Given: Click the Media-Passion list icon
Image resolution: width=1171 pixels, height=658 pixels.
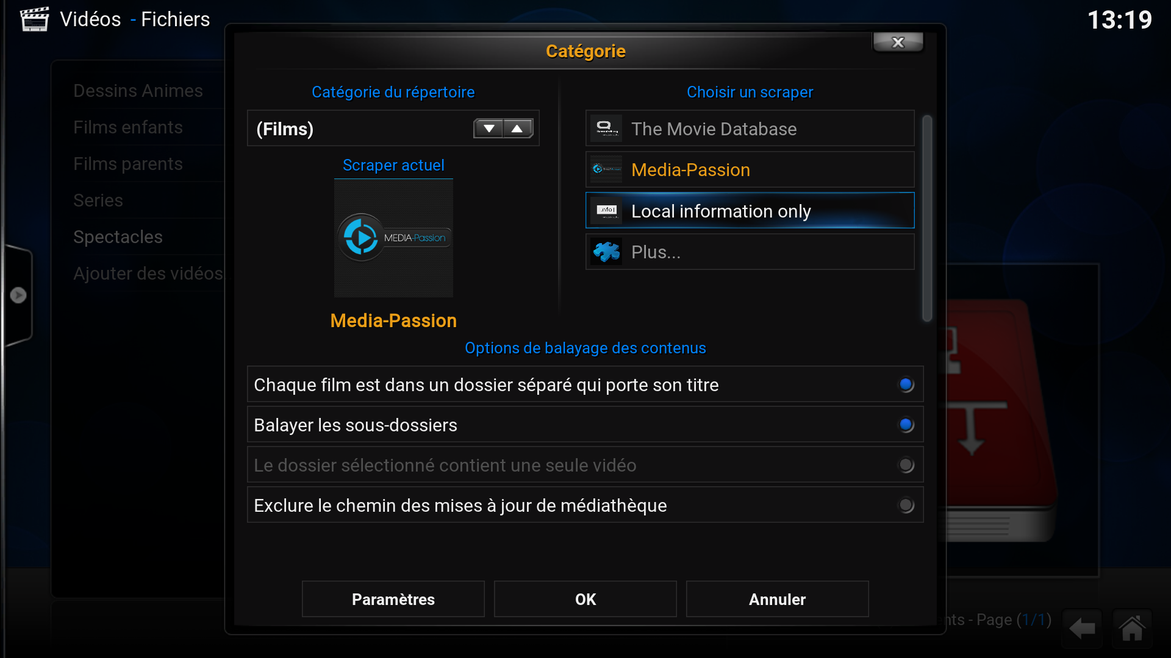Looking at the screenshot, I should pyautogui.click(x=606, y=169).
